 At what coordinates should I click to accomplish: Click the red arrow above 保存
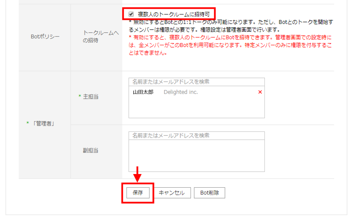pos(137,174)
